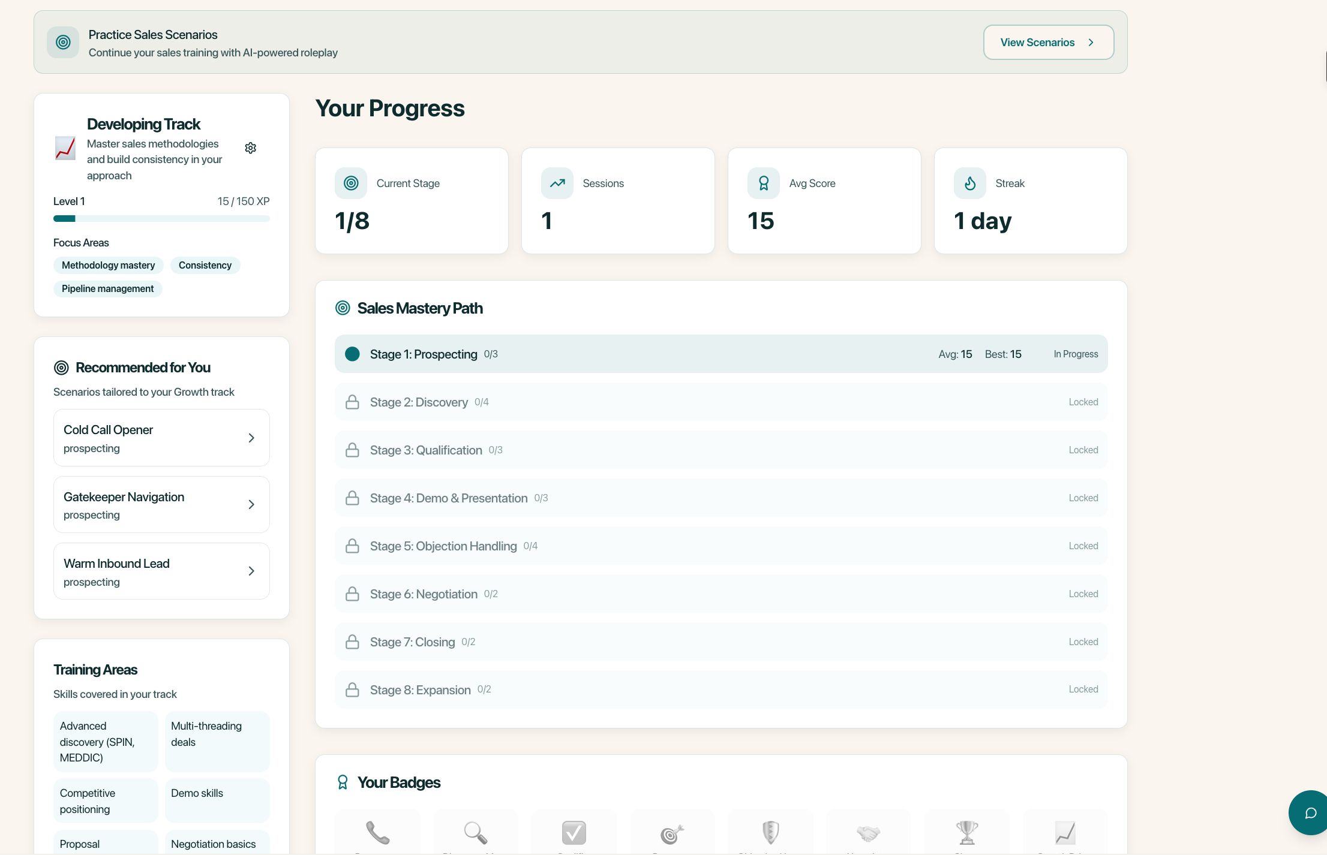Viewport: 1327px width, 855px height.
Task: Click the shield badge icon
Action: coord(770,833)
